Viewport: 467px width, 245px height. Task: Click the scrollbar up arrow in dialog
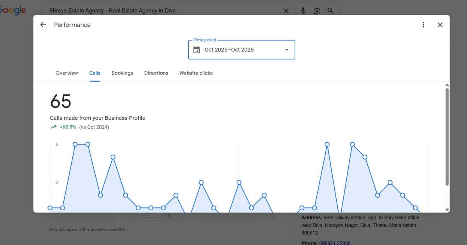(x=447, y=85)
